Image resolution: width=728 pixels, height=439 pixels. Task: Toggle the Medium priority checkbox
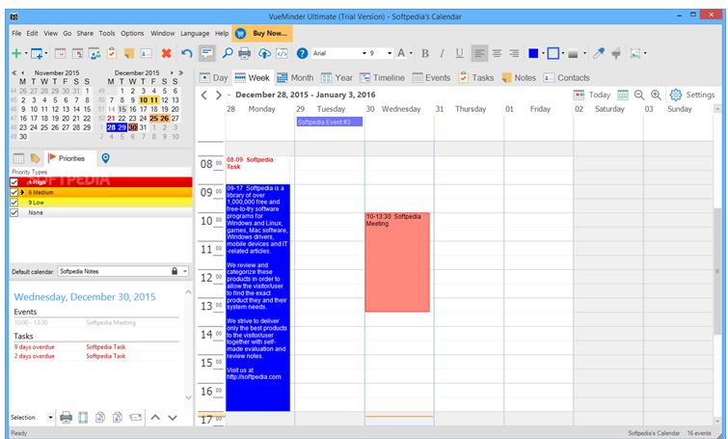13,192
